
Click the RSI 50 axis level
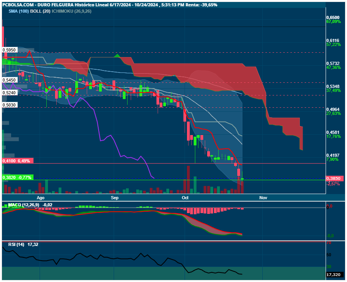(x=329, y=255)
